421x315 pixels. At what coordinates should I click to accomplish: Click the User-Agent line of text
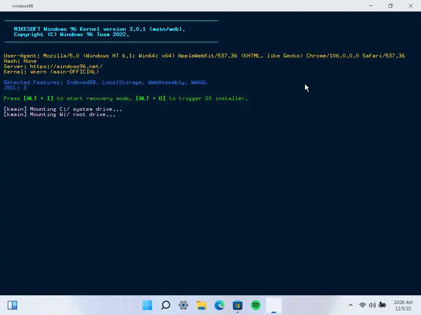[204, 56]
